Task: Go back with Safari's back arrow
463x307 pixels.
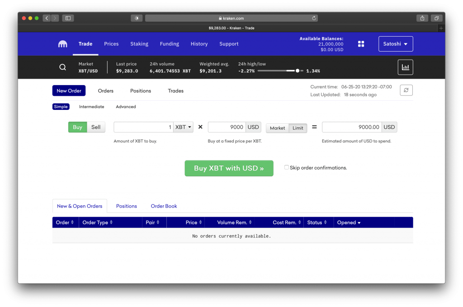Action: pos(47,18)
